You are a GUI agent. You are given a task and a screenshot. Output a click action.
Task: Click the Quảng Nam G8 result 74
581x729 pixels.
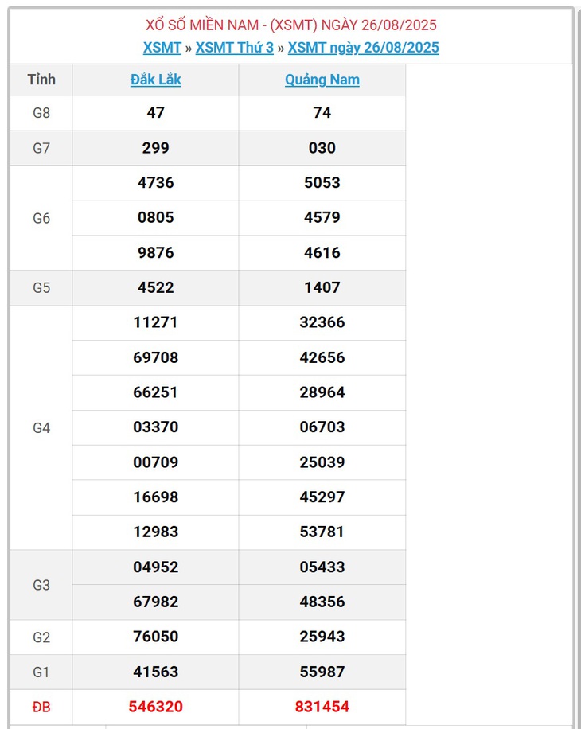click(x=322, y=112)
